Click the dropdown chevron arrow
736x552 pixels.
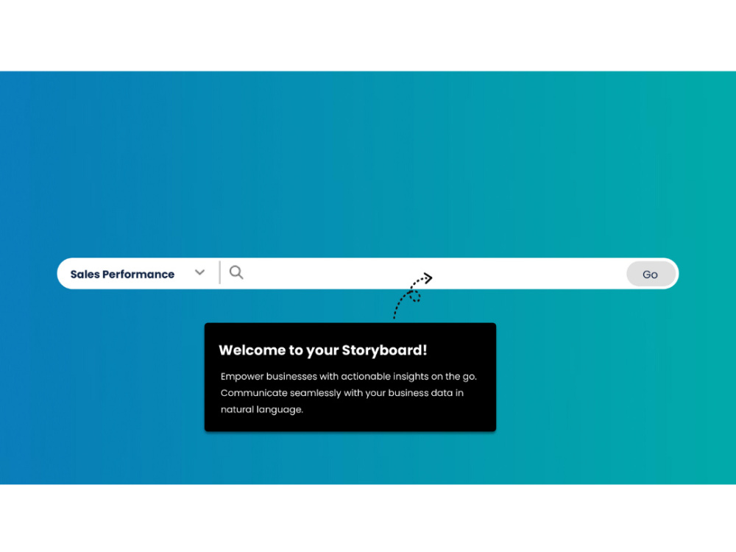pos(200,273)
